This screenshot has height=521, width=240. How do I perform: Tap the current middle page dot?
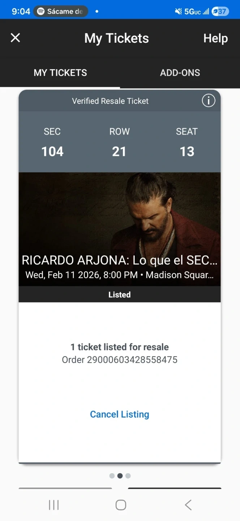[x=120, y=476]
